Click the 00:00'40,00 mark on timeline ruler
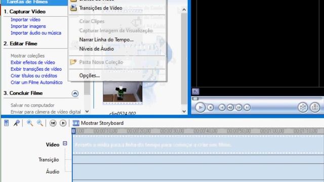Screen dimensions: 324x182 click(x=206, y=131)
